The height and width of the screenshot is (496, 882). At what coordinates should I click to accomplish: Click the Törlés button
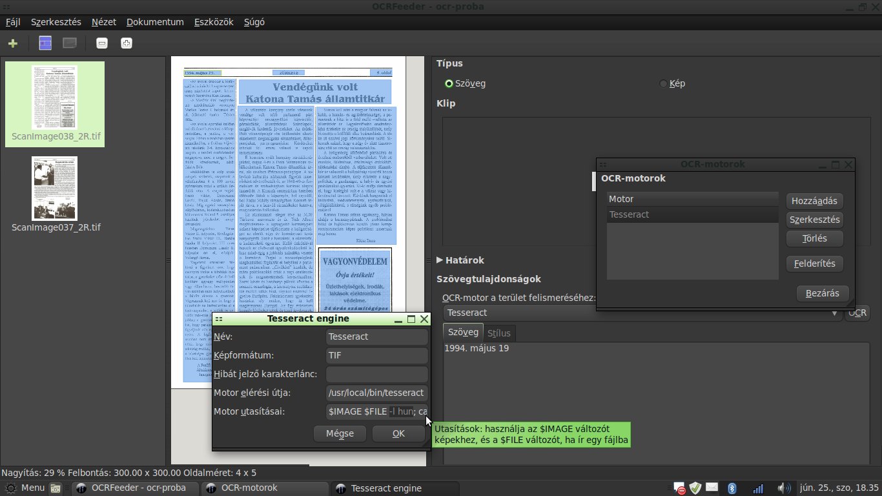point(815,238)
